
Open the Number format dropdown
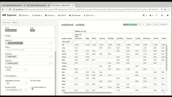[26, 90]
